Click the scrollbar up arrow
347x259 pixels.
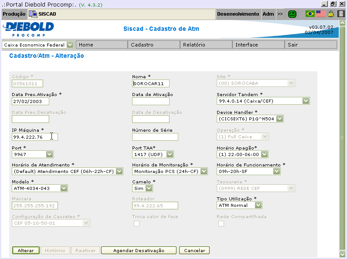click(x=342, y=23)
